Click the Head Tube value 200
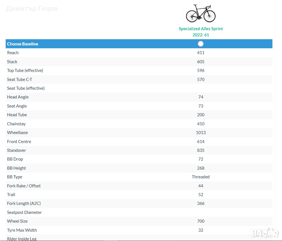Viewport: 282px width, 241px height. click(201, 115)
